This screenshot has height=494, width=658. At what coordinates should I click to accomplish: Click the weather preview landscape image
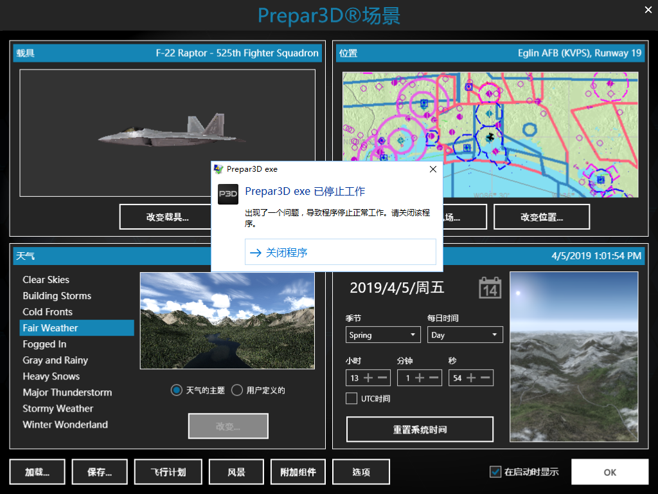coord(227,320)
